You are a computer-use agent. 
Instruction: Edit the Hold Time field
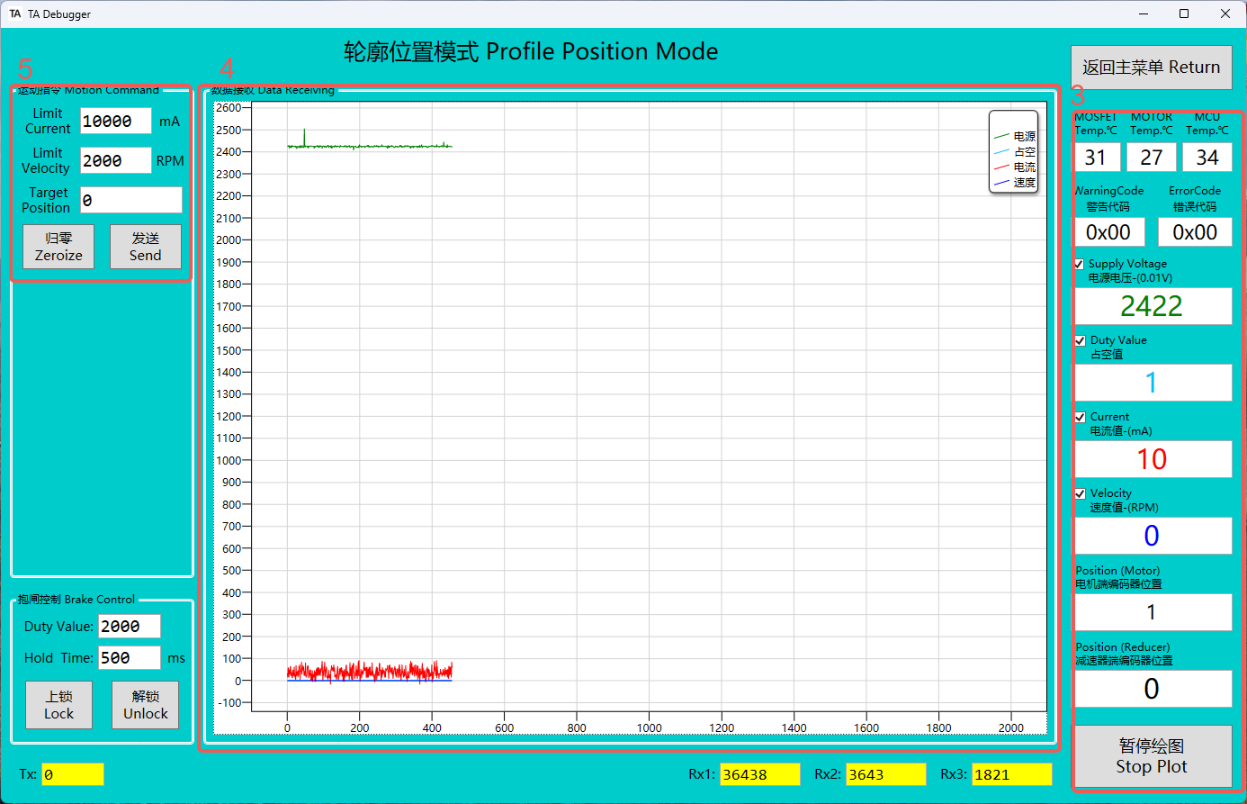tap(130, 657)
